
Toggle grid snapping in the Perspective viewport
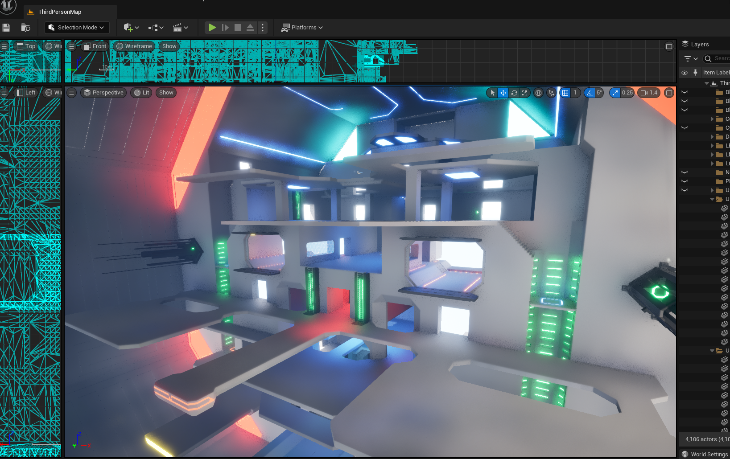565,93
